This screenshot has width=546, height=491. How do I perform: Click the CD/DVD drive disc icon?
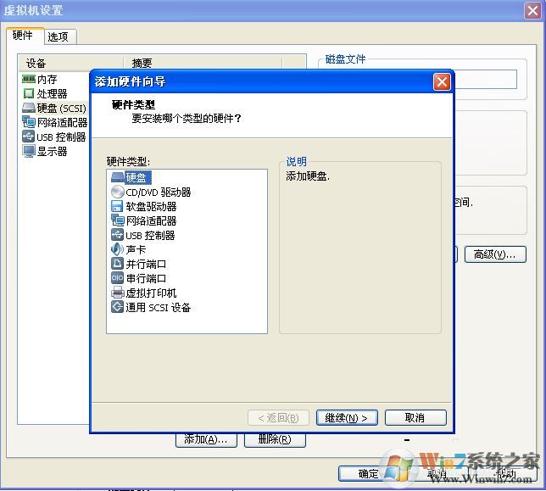point(118,192)
